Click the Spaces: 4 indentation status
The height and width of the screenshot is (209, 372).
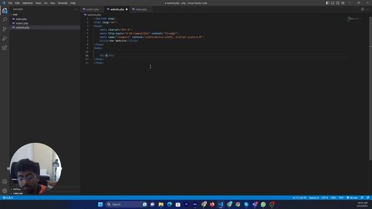[314, 197]
